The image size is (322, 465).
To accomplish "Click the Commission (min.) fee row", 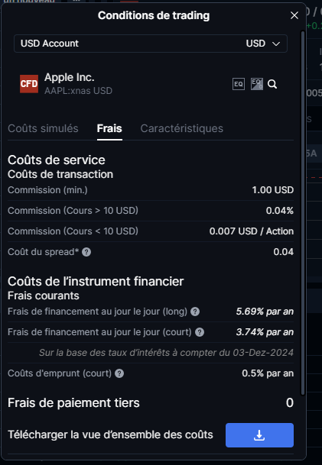I will [151, 190].
